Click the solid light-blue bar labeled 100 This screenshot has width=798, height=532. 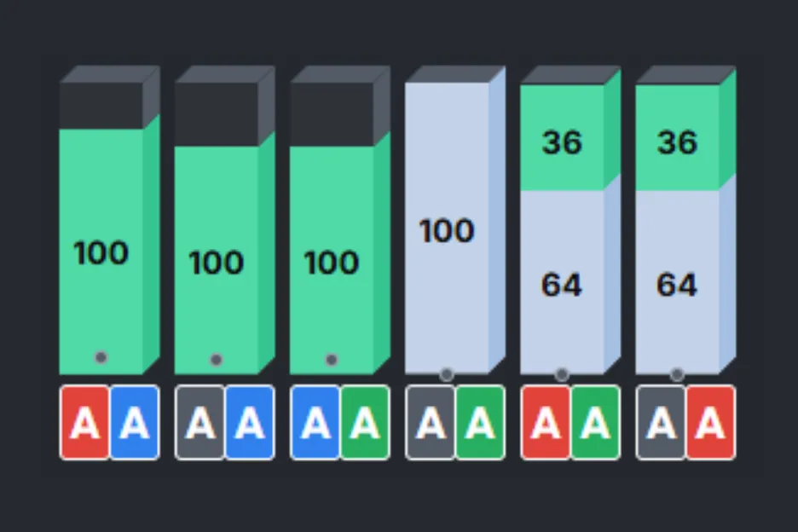(x=447, y=230)
